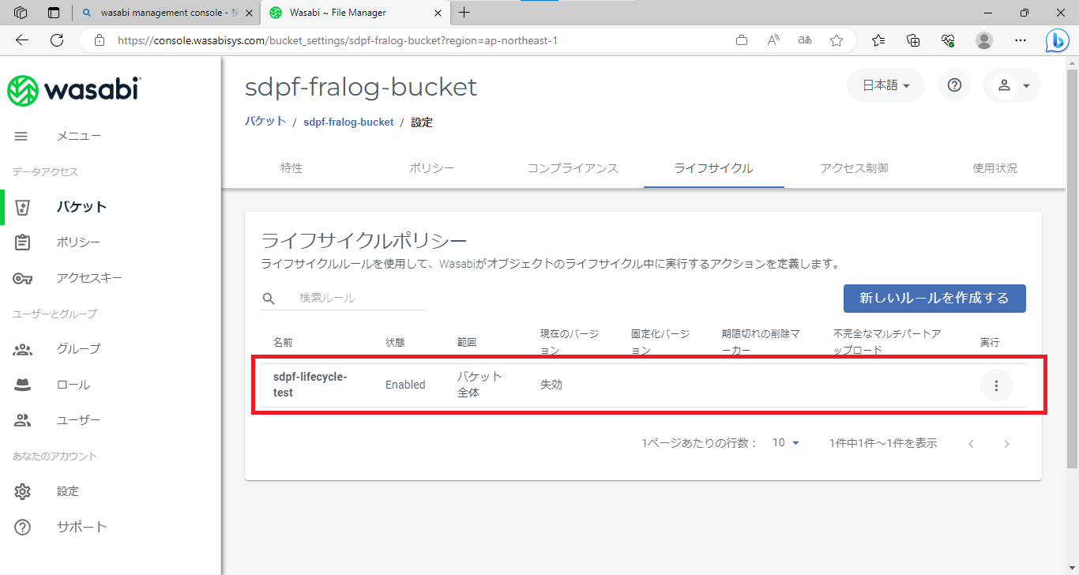Open the 設定 gear icon in sidebar
Viewport: 1079px width, 575px height.
[x=23, y=491]
